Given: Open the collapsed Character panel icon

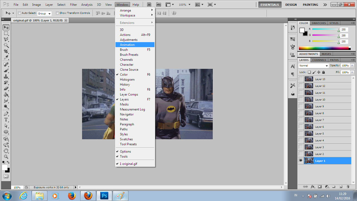Looking at the screenshot, I should [293, 66].
